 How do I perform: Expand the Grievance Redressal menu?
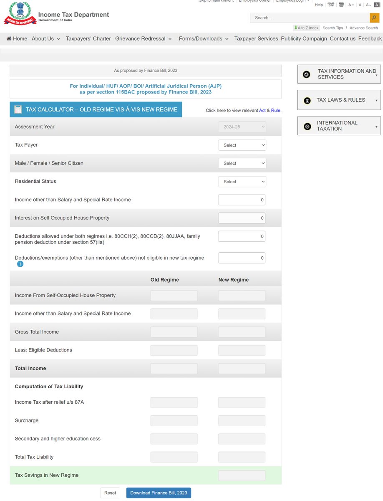click(x=144, y=38)
